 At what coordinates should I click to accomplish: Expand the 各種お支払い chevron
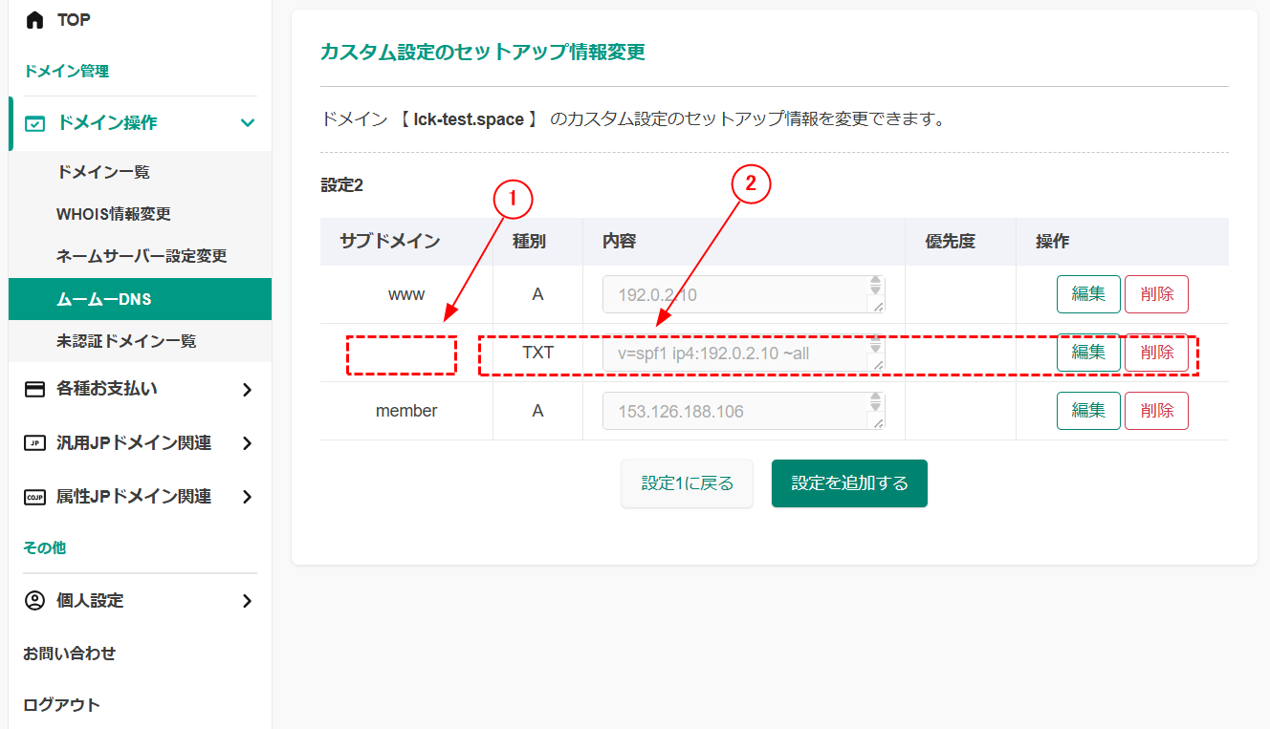click(x=248, y=389)
